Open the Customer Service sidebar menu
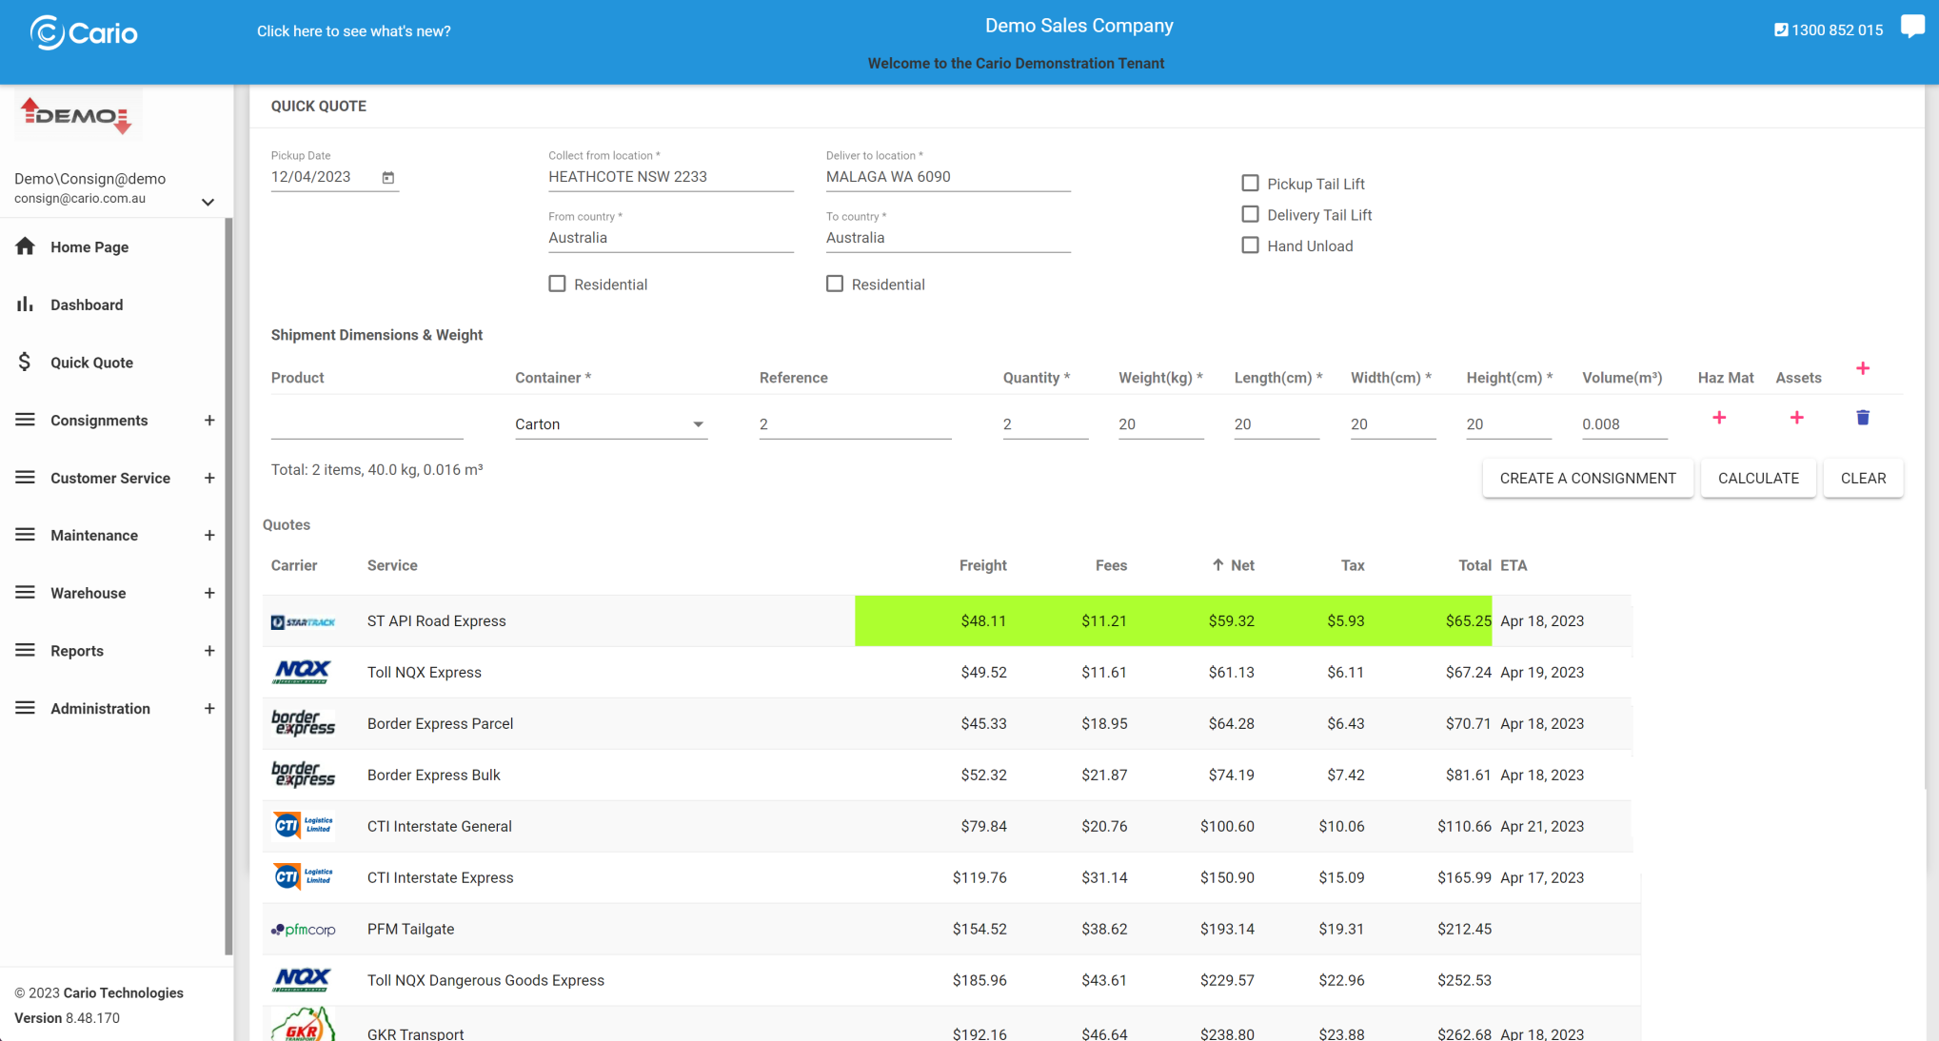 coord(110,478)
